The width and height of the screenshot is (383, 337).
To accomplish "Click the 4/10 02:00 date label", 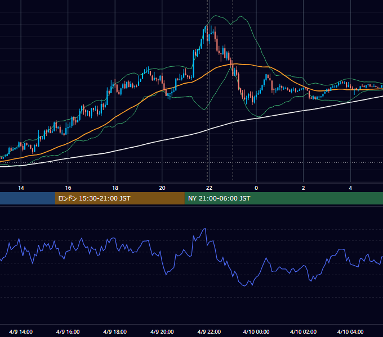I will pyautogui.click(x=304, y=332).
